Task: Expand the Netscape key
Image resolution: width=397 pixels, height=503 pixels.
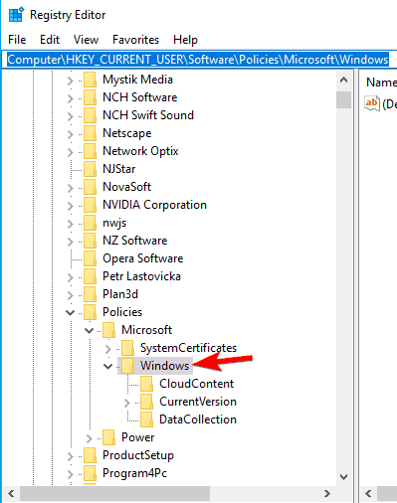Action: tap(70, 134)
